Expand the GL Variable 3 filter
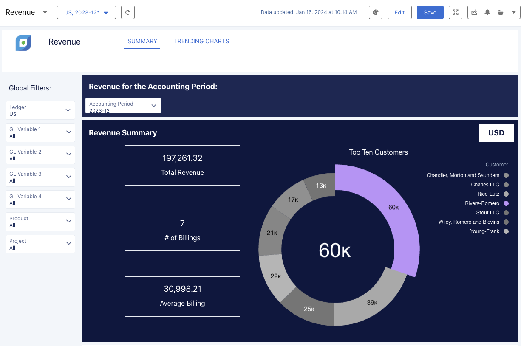 [x=40, y=177]
